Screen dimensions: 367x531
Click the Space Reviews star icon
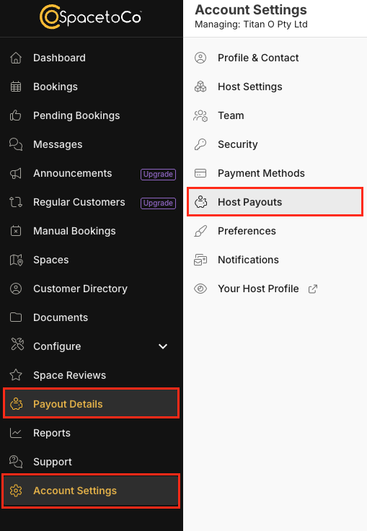(16, 375)
